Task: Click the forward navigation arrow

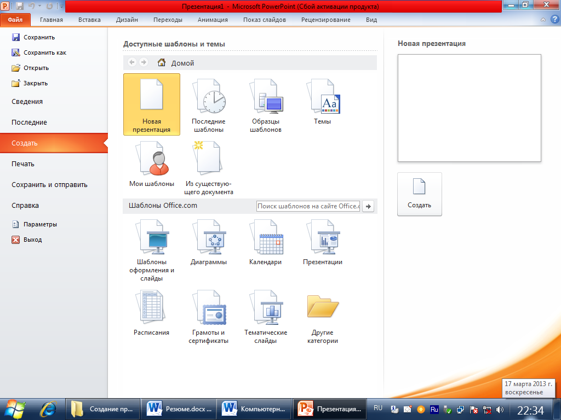Action: pos(144,62)
